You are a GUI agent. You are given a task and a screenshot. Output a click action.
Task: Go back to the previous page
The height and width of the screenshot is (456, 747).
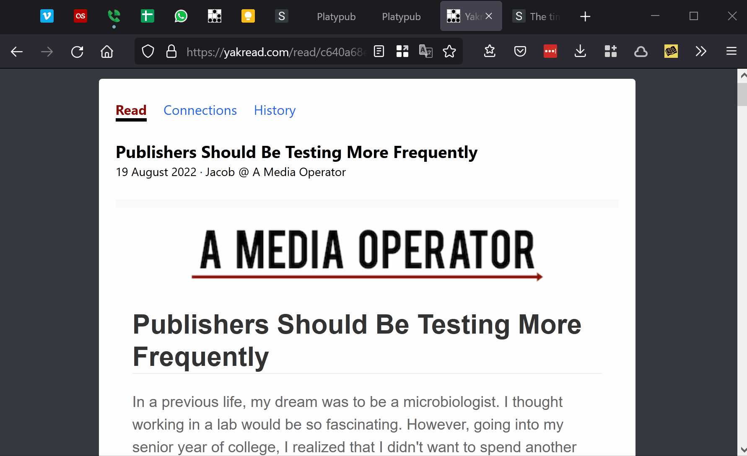pos(17,52)
